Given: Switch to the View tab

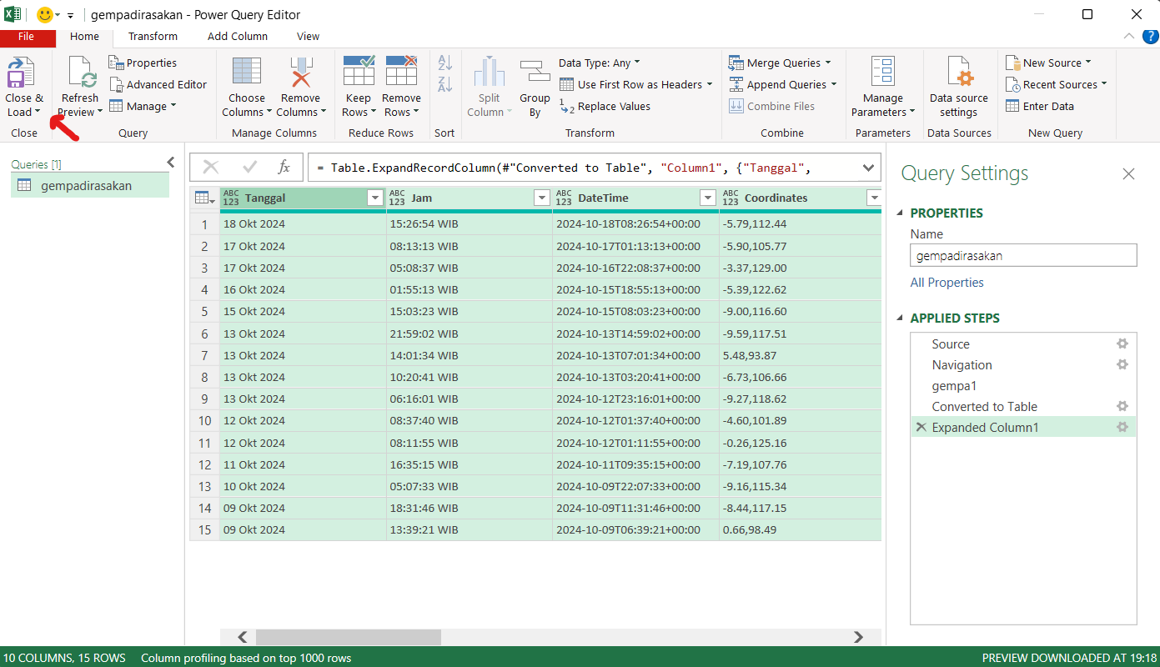Looking at the screenshot, I should (308, 36).
